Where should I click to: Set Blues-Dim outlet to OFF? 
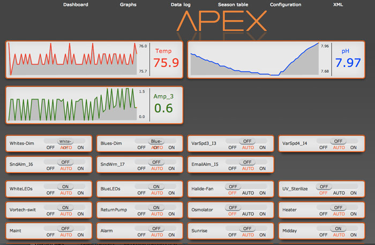tap(141, 148)
